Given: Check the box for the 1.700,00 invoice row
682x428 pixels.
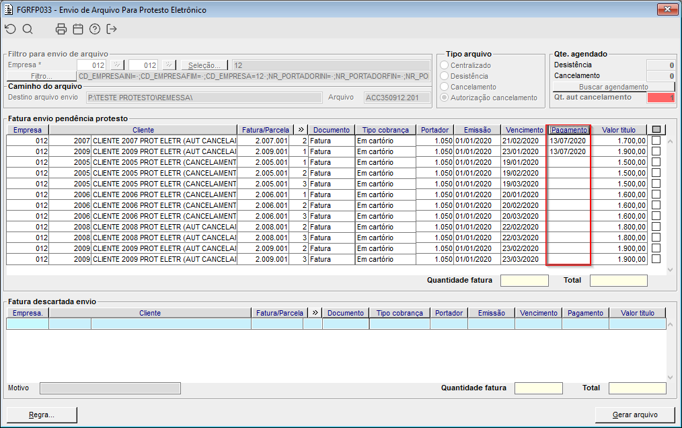Looking at the screenshot, I should coord(656,141).
